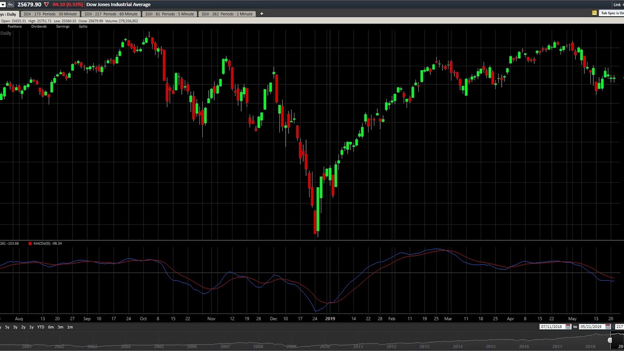Click 2014 in the overview timeline

pyautogui.click(x=457, y=347)
